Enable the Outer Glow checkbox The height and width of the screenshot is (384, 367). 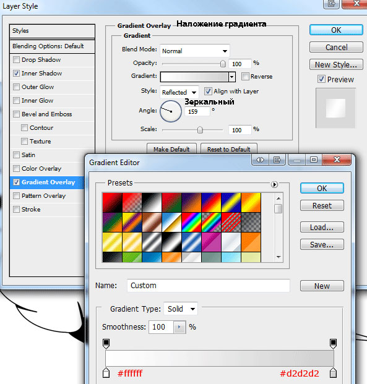[16, 87]
